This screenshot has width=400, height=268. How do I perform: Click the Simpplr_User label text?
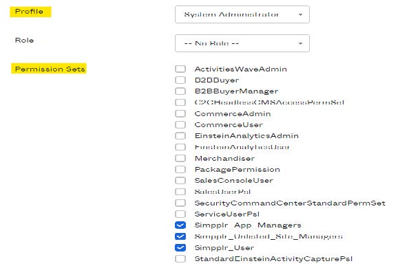[x=224, y=247]
